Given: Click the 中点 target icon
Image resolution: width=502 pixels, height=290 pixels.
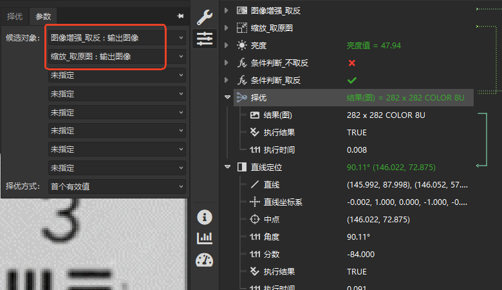Looking at the screenshot, I should [255, 219].
